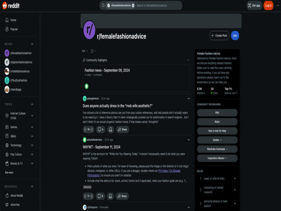
Task: Downvote the mob wife aesthetic post
Action: 92,129
